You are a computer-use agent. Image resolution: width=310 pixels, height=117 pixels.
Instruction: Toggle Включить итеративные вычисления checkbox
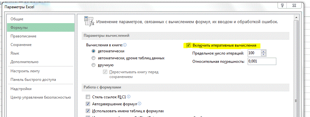coord(189,45)
